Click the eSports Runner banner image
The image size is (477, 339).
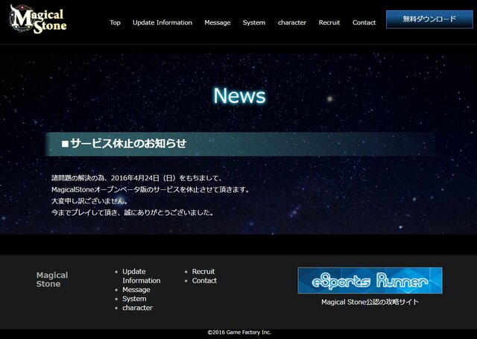370,280
